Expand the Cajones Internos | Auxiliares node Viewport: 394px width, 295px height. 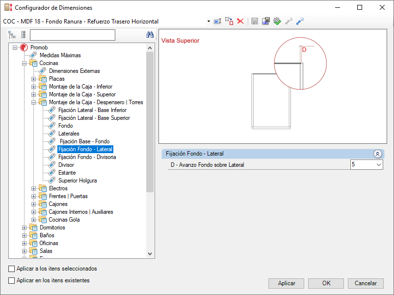click(33, 212)
